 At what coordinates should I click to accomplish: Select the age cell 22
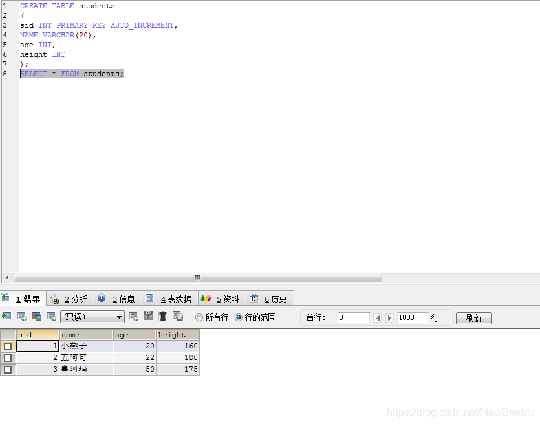pyautogui.click(x=135, y=358)
